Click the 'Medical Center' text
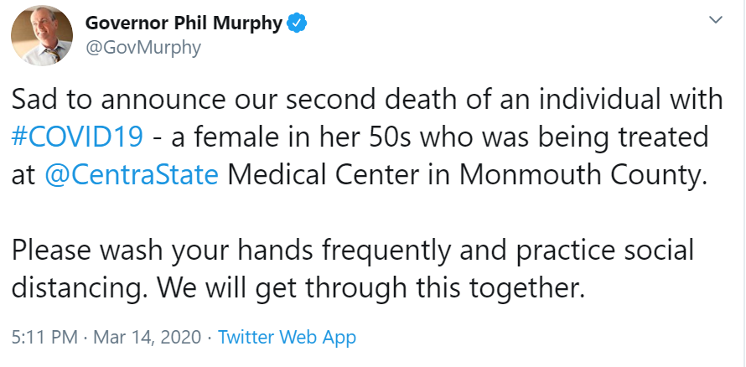 pyautogui.click(x=327, y=175)
